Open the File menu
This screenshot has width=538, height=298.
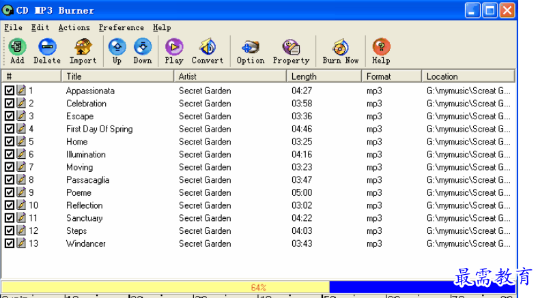coord(13,28)
